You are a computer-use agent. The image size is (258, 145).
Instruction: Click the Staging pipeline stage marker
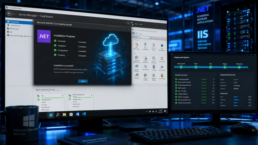[x=225, y=67]
